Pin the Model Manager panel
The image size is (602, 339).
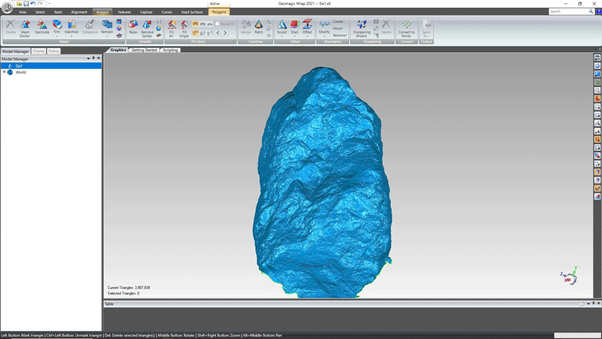[93, 59]
